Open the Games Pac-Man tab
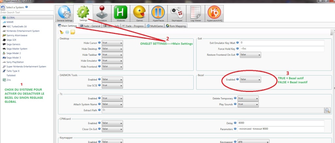The image size is (335, 143). pyautogui.click(x=139, y=14)
